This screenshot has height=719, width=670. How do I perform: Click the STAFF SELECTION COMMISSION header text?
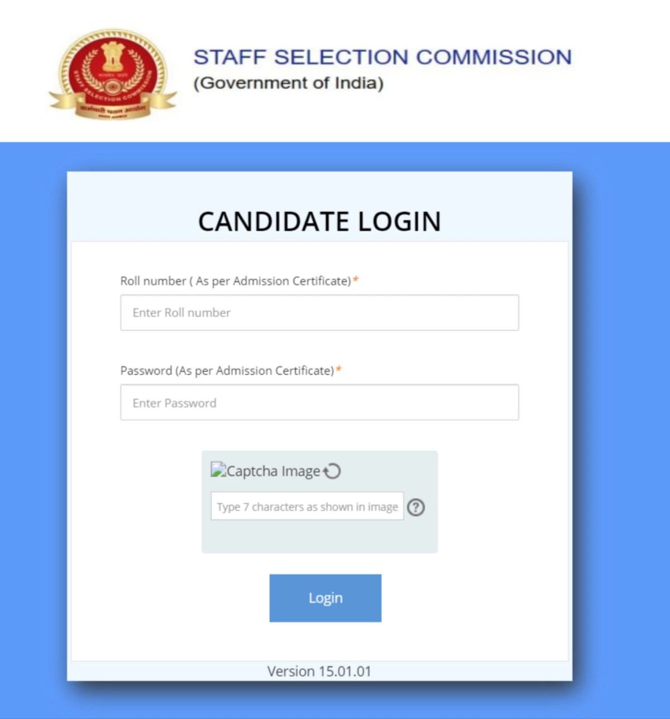[382, 56]
